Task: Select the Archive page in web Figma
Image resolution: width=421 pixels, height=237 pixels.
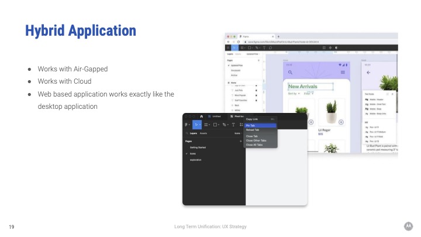Action: (234, 75)
